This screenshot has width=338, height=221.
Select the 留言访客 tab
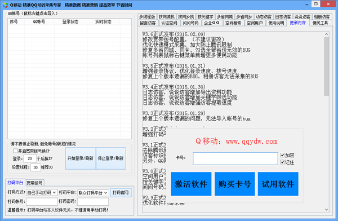[148, 23]
